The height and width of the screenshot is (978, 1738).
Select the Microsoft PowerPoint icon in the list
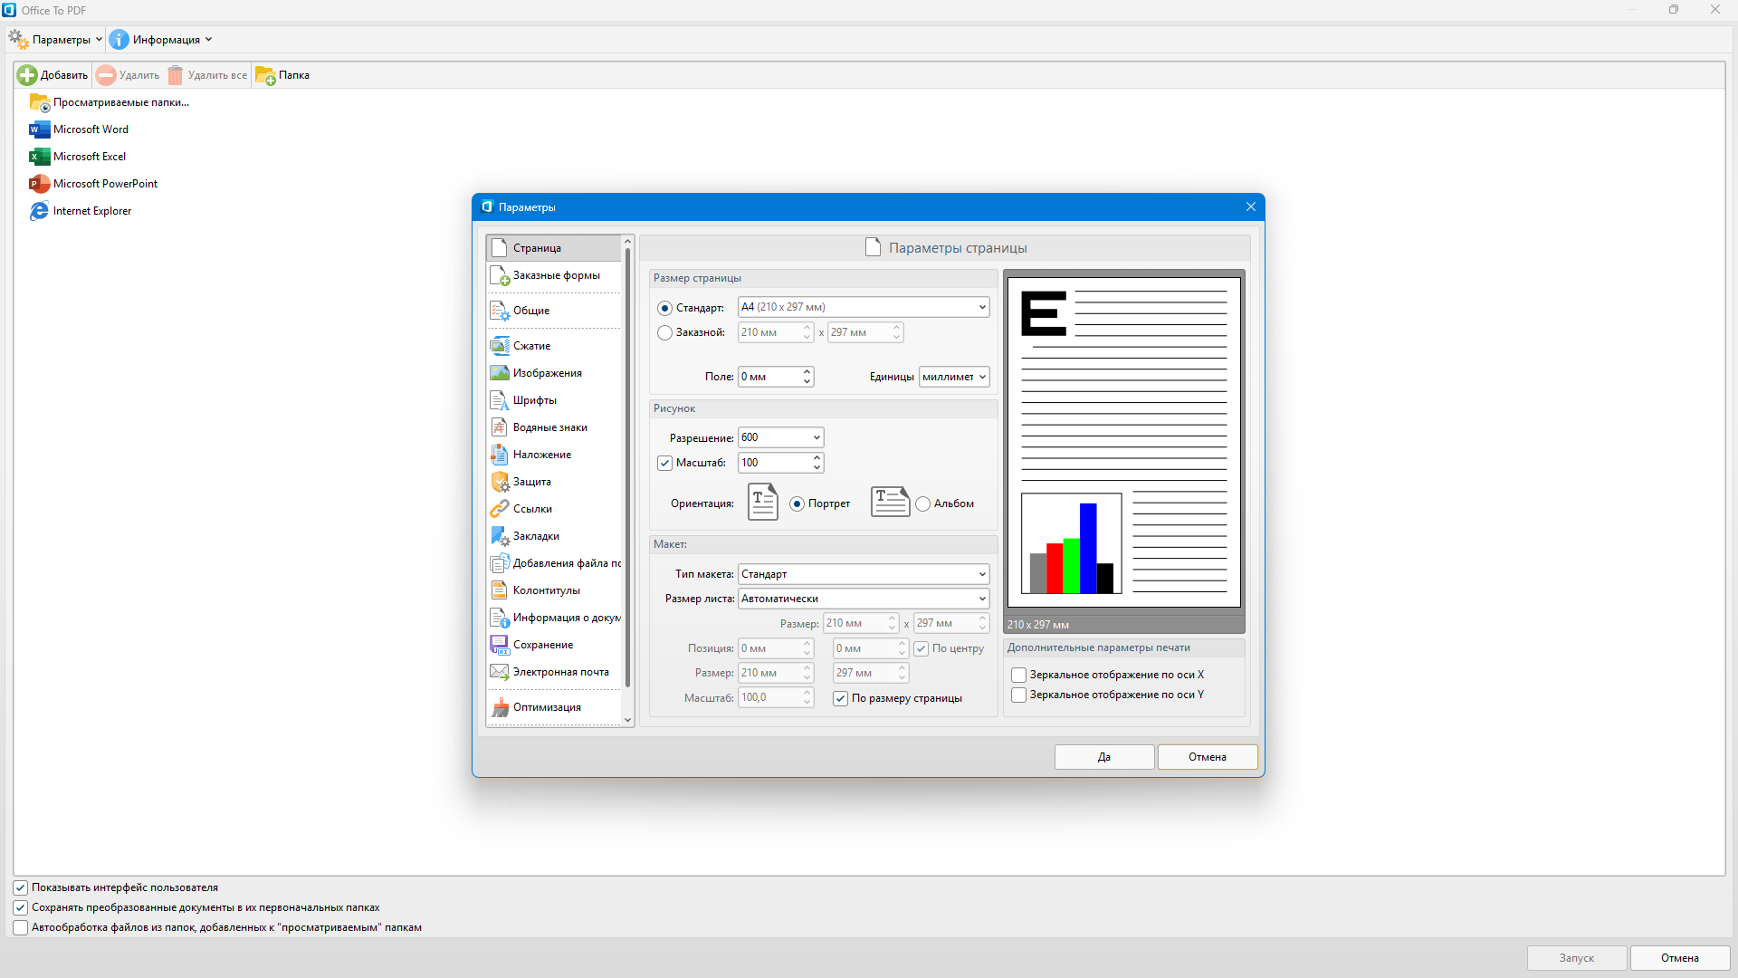39,184
